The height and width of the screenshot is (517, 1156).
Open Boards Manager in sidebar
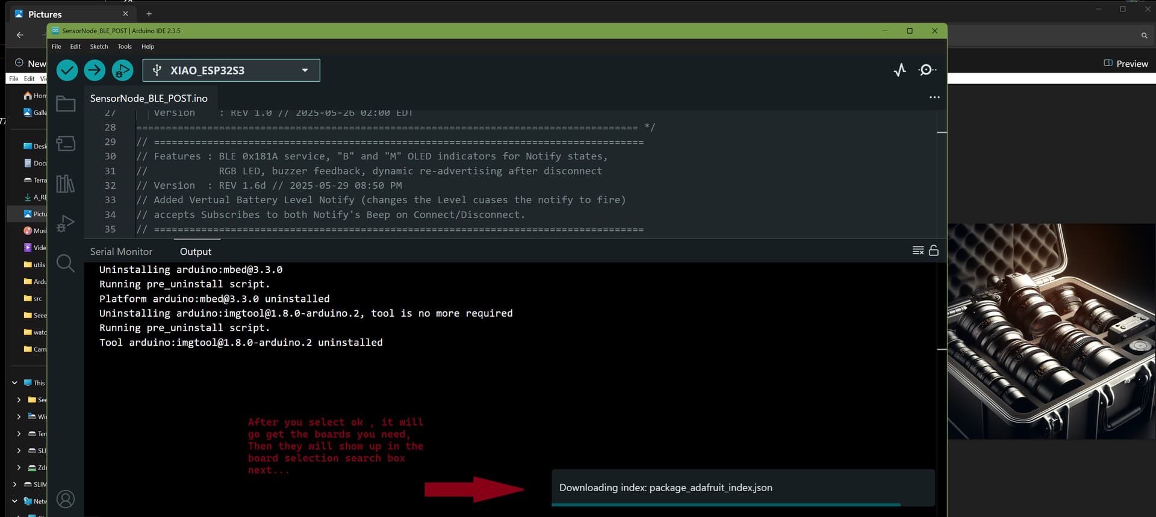point(66,144)
